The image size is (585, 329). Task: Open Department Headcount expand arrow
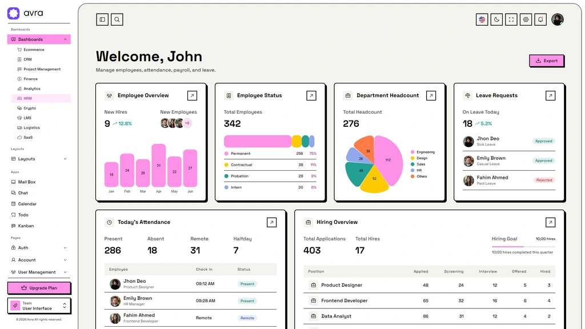pos(431,95)
